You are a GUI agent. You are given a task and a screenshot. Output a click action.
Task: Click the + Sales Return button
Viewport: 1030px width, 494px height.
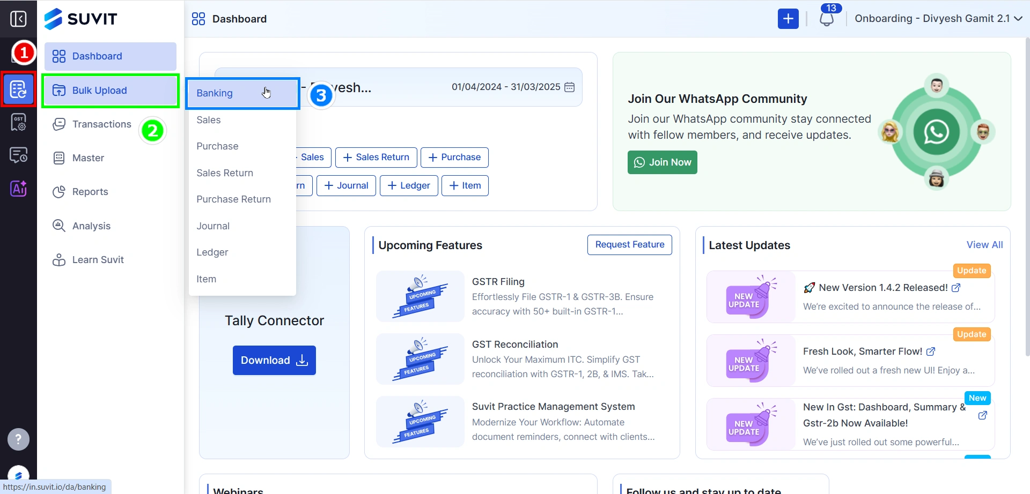(x=376, y=158)
